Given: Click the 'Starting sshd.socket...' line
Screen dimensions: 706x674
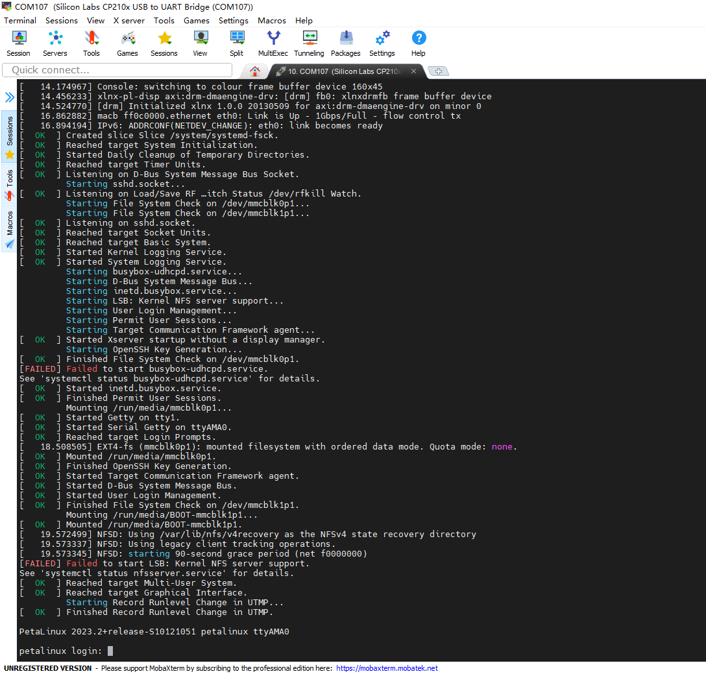Looking at the screenshot, I should click(125, 184).
